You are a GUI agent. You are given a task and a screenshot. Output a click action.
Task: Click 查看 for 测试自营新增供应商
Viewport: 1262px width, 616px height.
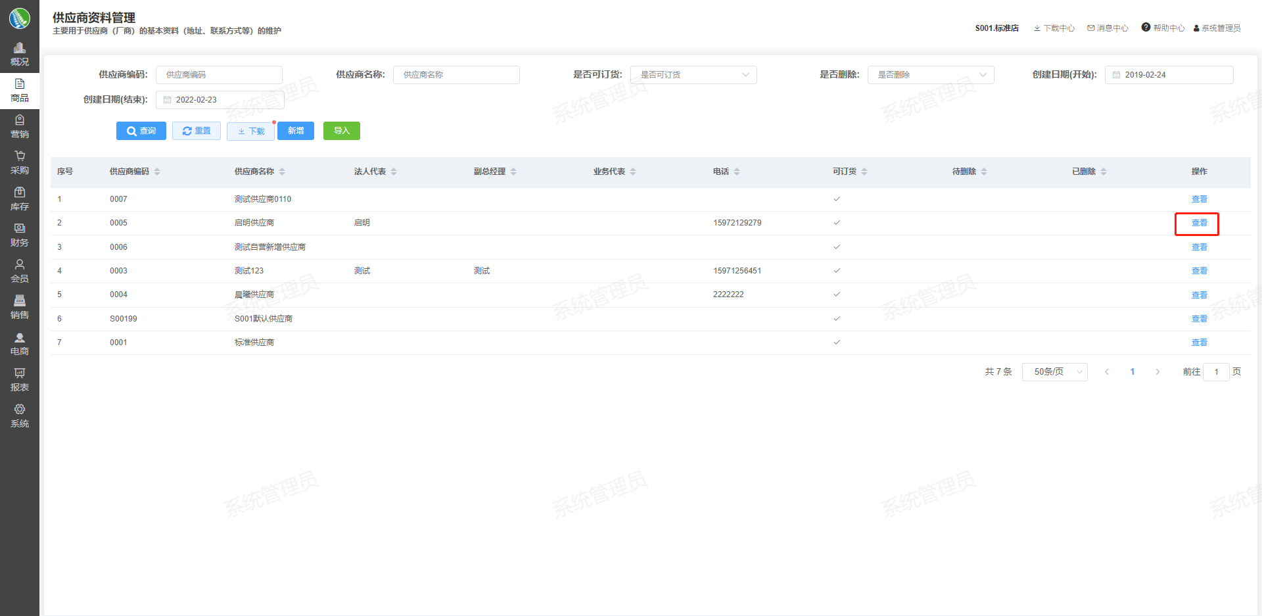pos(1200,247)
